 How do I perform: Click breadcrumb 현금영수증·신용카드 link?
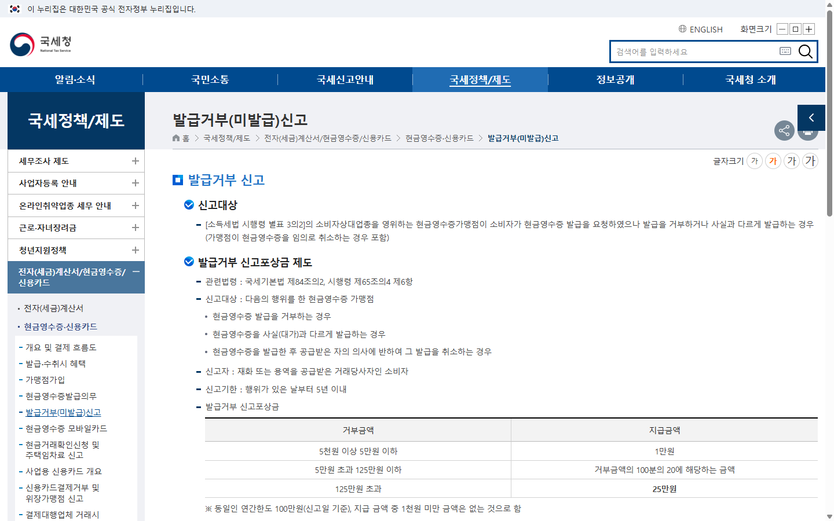[x=439, y=138]
